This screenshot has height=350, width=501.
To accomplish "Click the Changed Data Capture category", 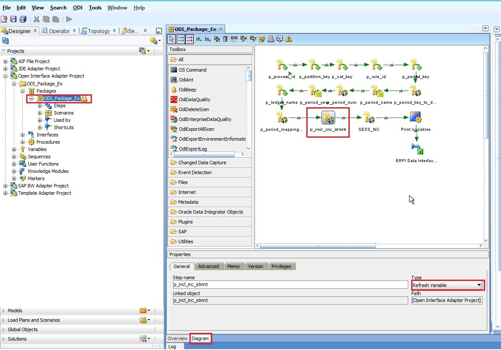I will [203, 162].
